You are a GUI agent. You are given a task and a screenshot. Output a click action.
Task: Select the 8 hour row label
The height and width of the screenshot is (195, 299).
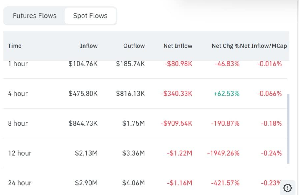point(18,123)
